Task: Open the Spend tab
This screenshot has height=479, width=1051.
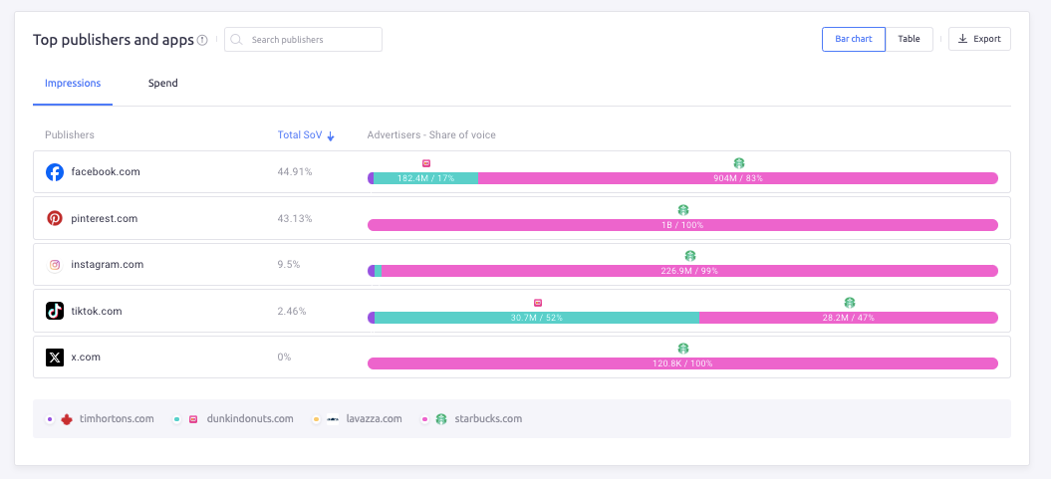Action: click(x=162, y=84)
